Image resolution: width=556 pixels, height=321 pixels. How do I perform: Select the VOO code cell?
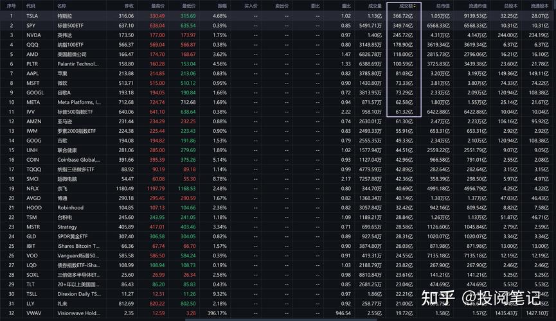pyautogui.click(x=32, y=256)
